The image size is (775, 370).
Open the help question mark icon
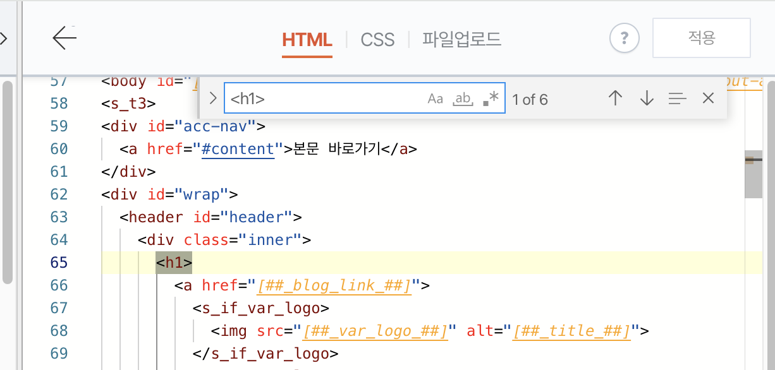[624, 38]
